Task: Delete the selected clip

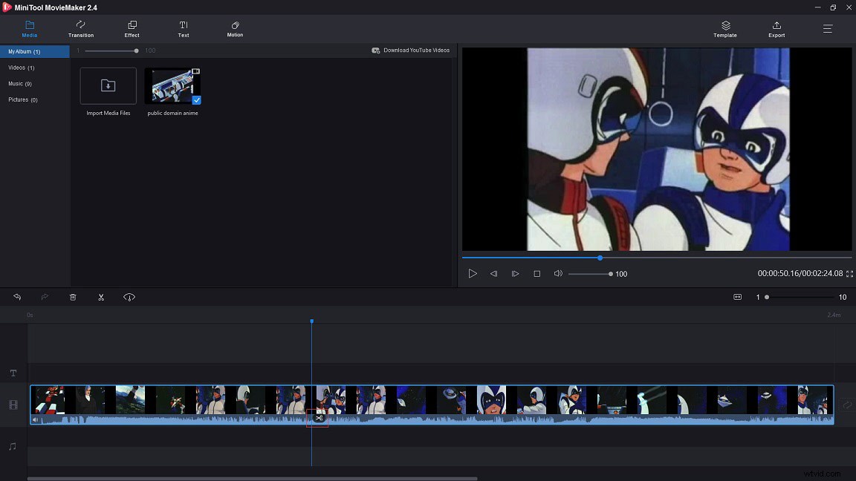Action: [x=73, y=297]
